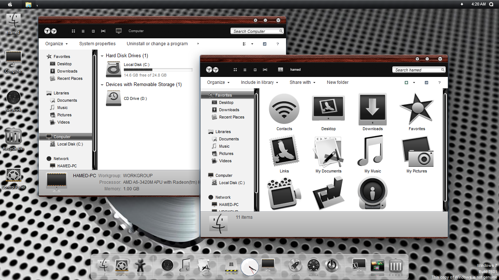Click the New folder button
The height and width of the screenshot is (280, 499).
338,82
